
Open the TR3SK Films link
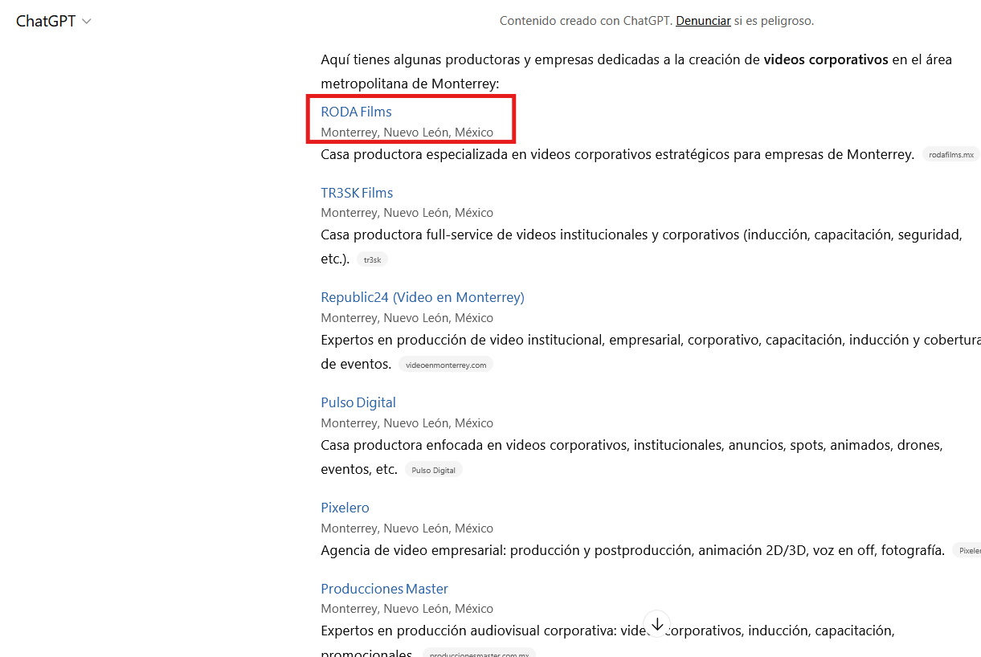pyautogui.click(x=357, y=193)
